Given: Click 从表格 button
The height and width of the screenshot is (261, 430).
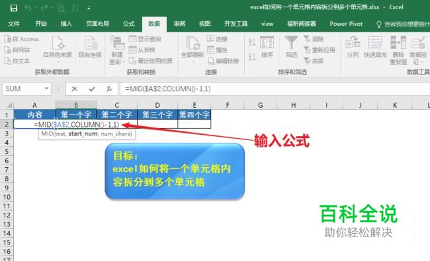Looking at the screenshot, I should point(142,50).
